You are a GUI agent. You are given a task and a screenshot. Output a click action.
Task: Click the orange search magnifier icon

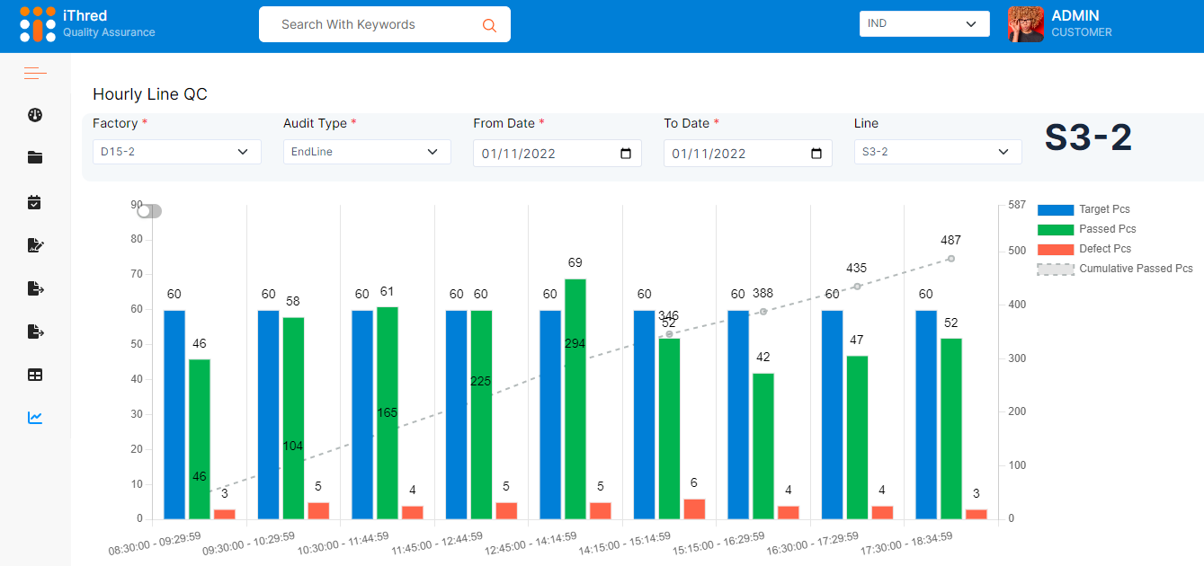pyautogui.click(x=489, y=25)
